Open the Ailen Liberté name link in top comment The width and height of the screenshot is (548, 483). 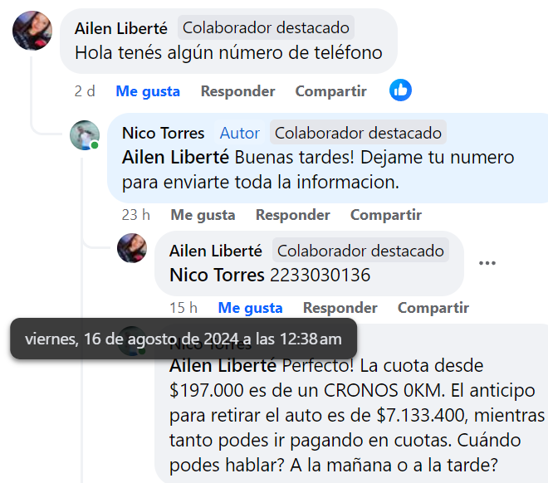point(121,28)
